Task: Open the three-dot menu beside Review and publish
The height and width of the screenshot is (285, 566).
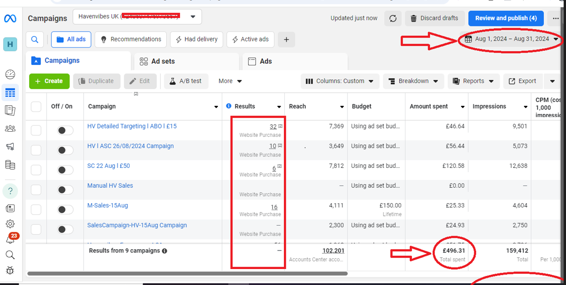Action: tap(556, 18)
